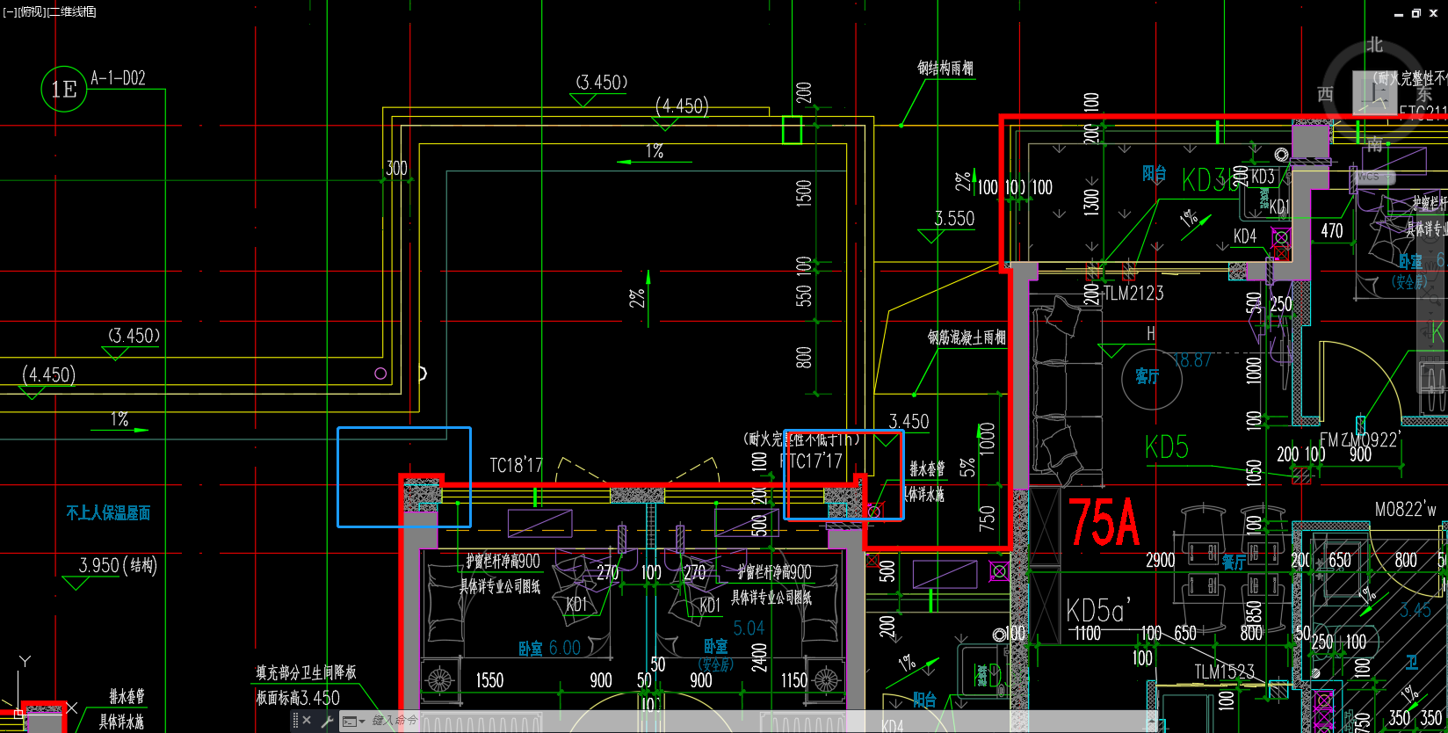
Task: Click the 钢筋混凝土雨棚 annotation text
Action: coord(967,337)
